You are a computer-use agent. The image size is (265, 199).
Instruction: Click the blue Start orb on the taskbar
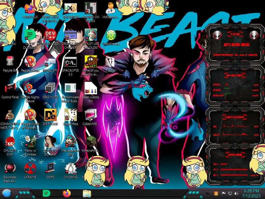[6, 194]
